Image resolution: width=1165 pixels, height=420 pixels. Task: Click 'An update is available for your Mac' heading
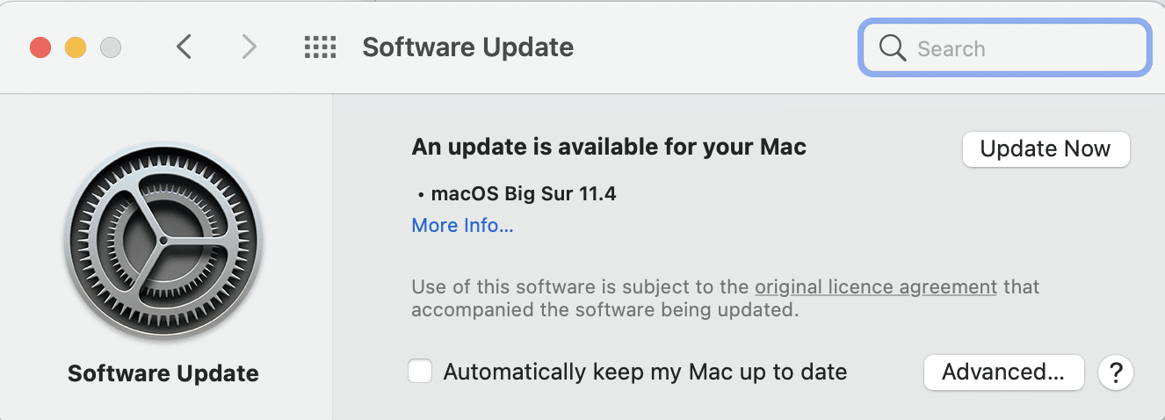point(608,147)
